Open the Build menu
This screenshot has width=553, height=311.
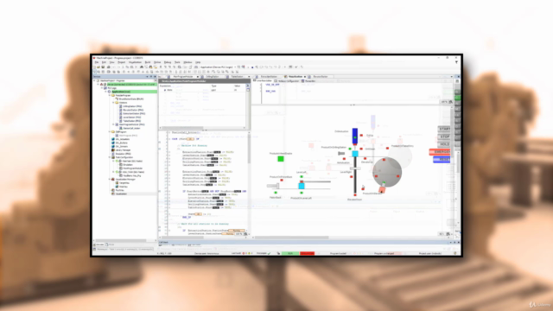148,62
